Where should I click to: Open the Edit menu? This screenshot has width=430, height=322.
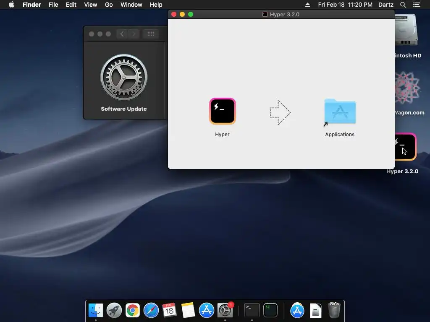(71, 5)
